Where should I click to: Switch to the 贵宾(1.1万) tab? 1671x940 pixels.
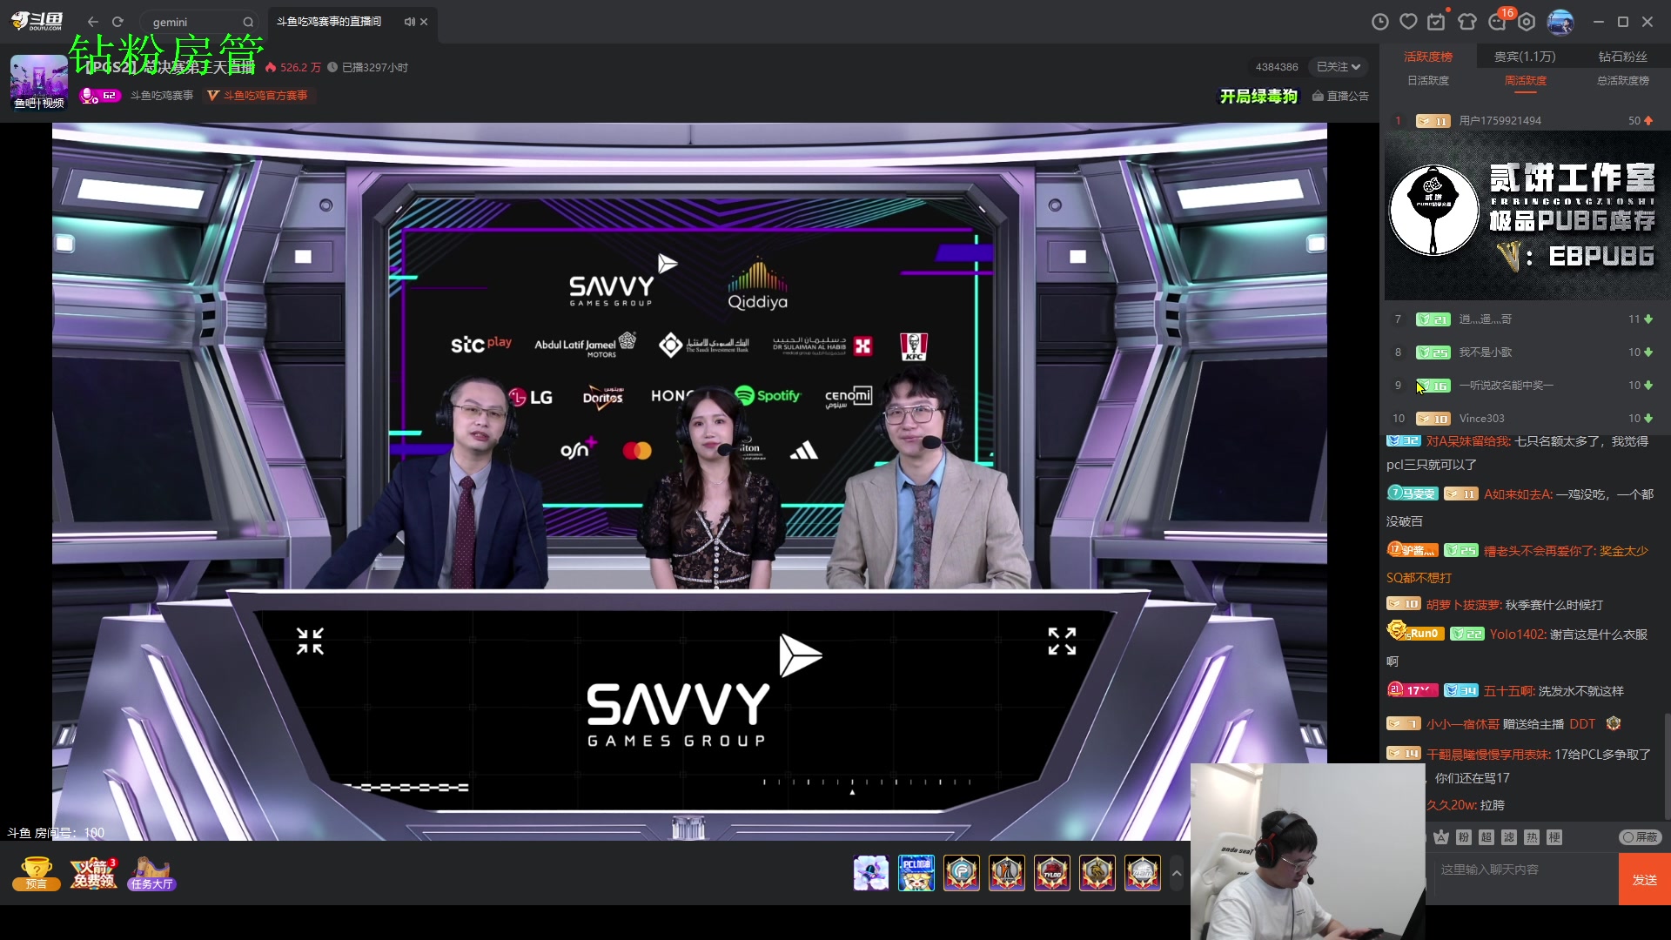click(x=1525, y=57)
